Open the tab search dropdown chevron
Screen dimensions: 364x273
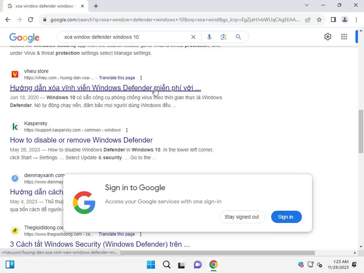pyautogui.click(x=307, y=5)
